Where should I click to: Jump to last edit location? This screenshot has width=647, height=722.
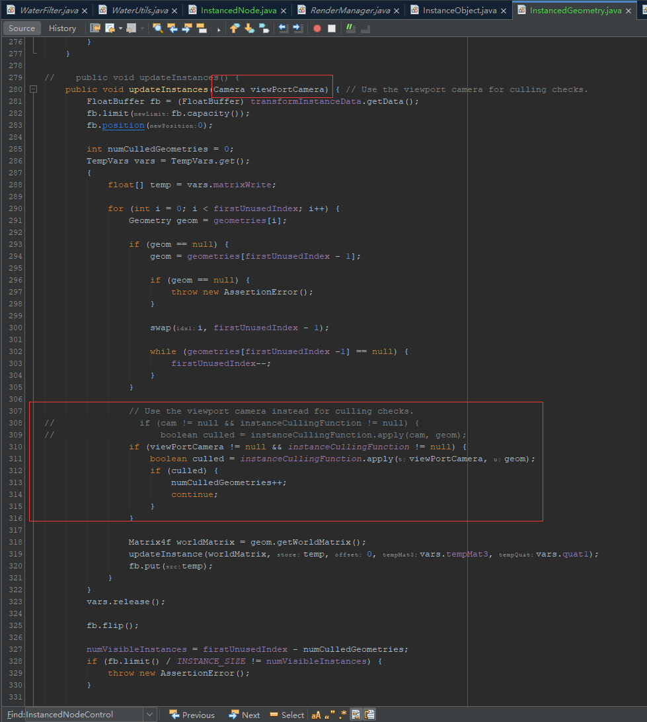pyautogui.click(x=95, y=28)
